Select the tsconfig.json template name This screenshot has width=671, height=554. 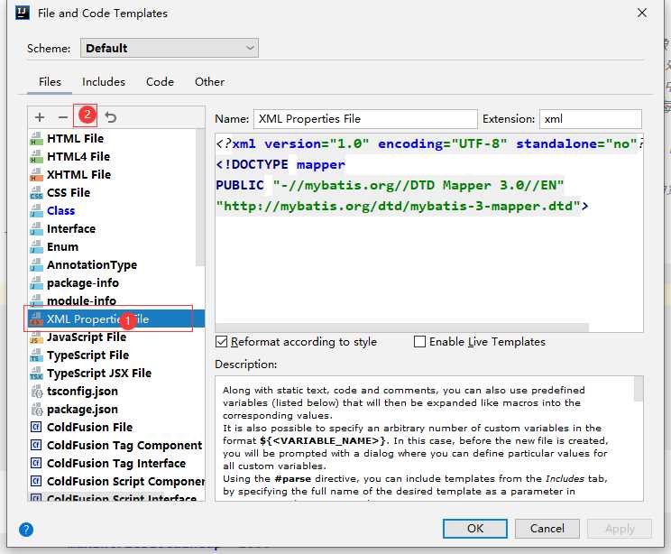[x=82, y=392]
